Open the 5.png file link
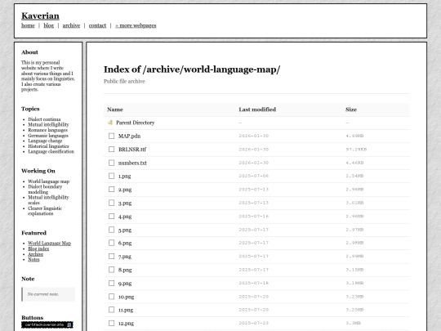441x331 pixels. [x=125, y=230]
